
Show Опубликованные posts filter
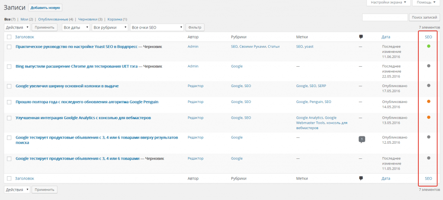click(53, 19)
